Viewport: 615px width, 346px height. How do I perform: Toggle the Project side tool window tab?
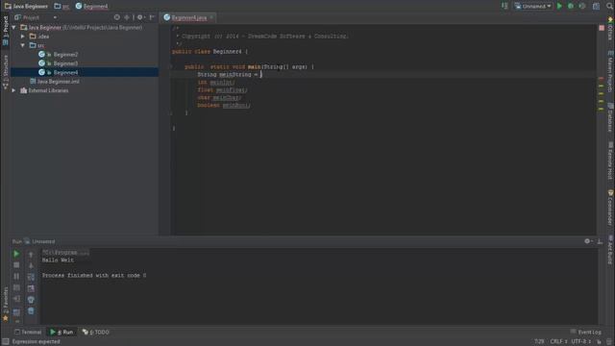6,31
